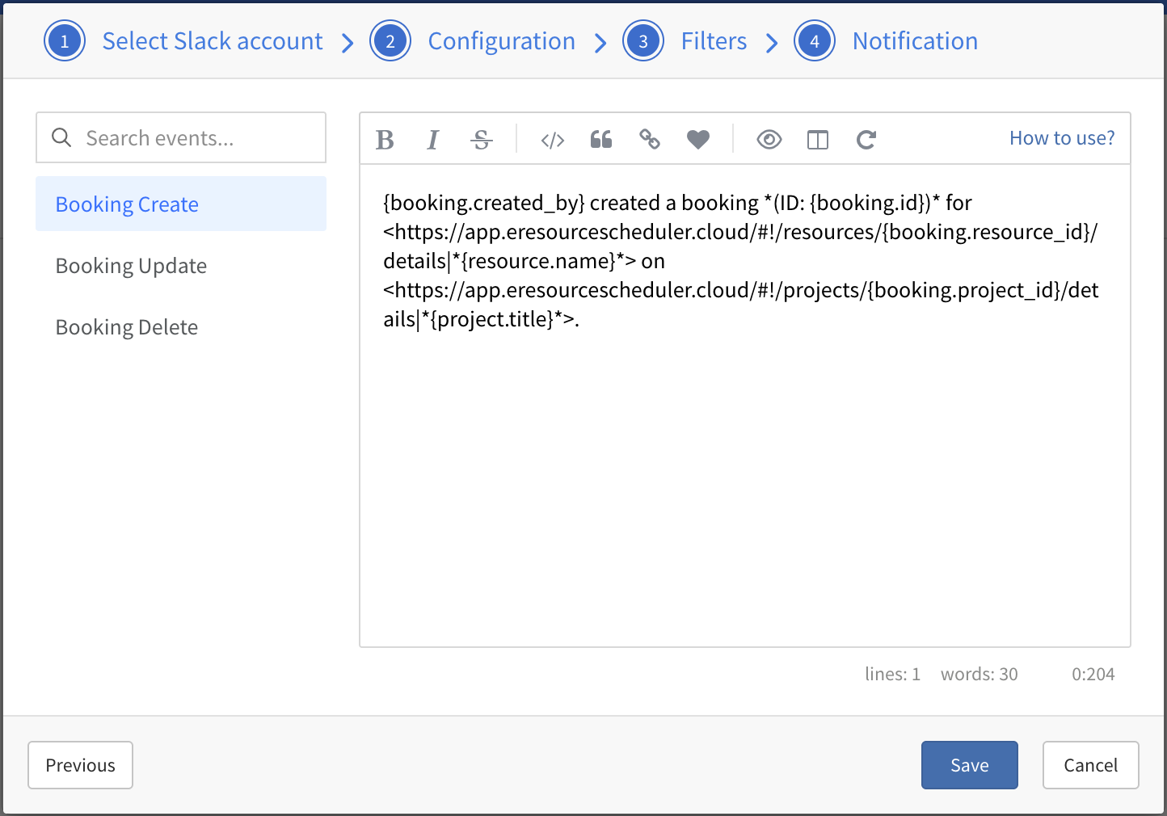Viewport: 1167px width, 816px height.
Task: Click the heart icon in editor toolbar
Action: [x=698, y=140]
